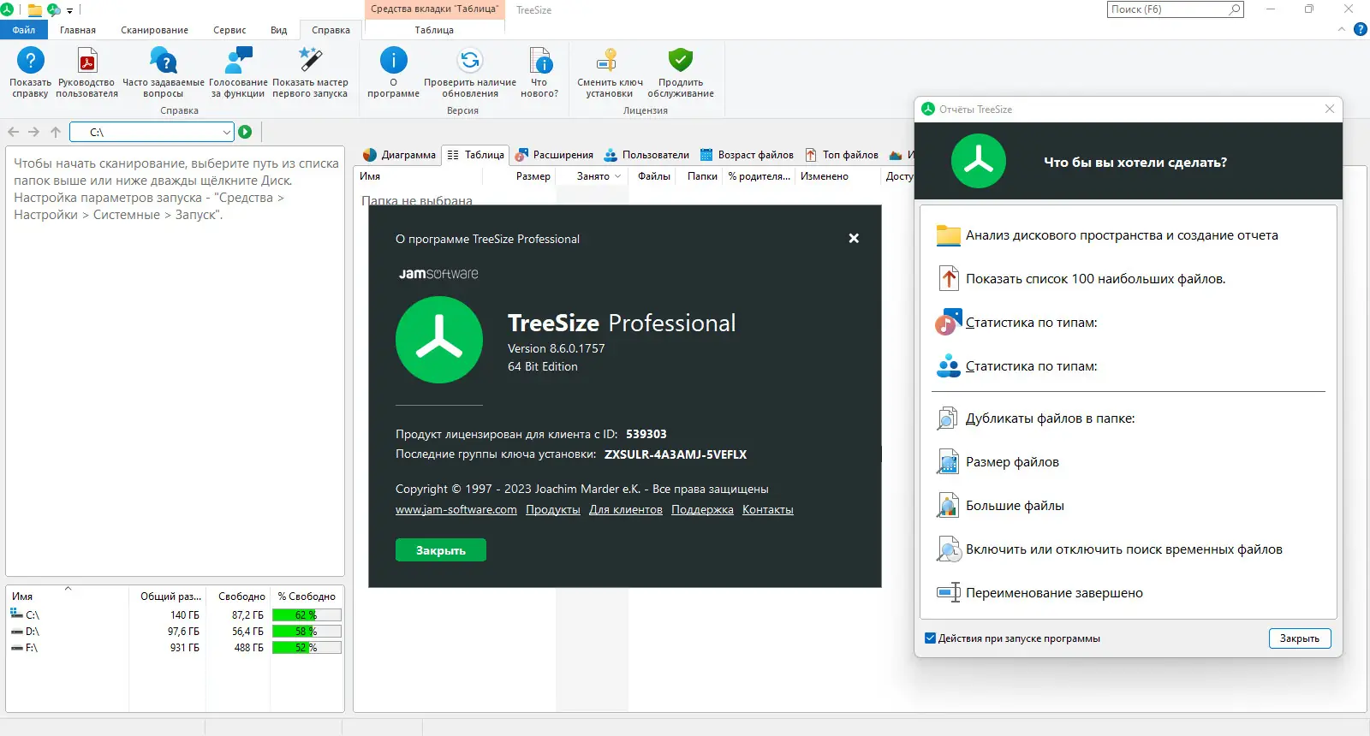1370x736 pixels.
Task: Open the Диаграмма view tab
Action: [399, 155]
